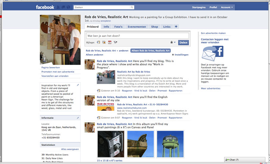Click the Instellingen gear icon

click(x=173, y=55)
